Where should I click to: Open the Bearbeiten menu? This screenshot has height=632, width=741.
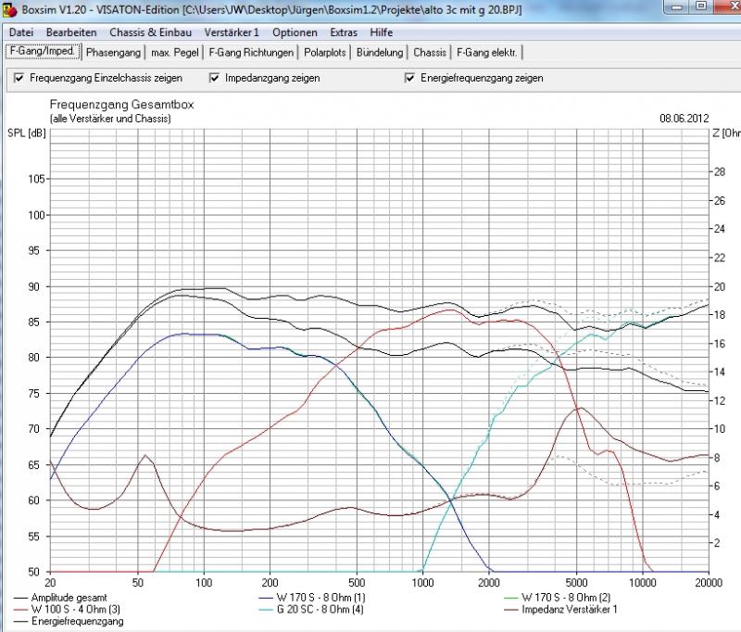point(71,32)
